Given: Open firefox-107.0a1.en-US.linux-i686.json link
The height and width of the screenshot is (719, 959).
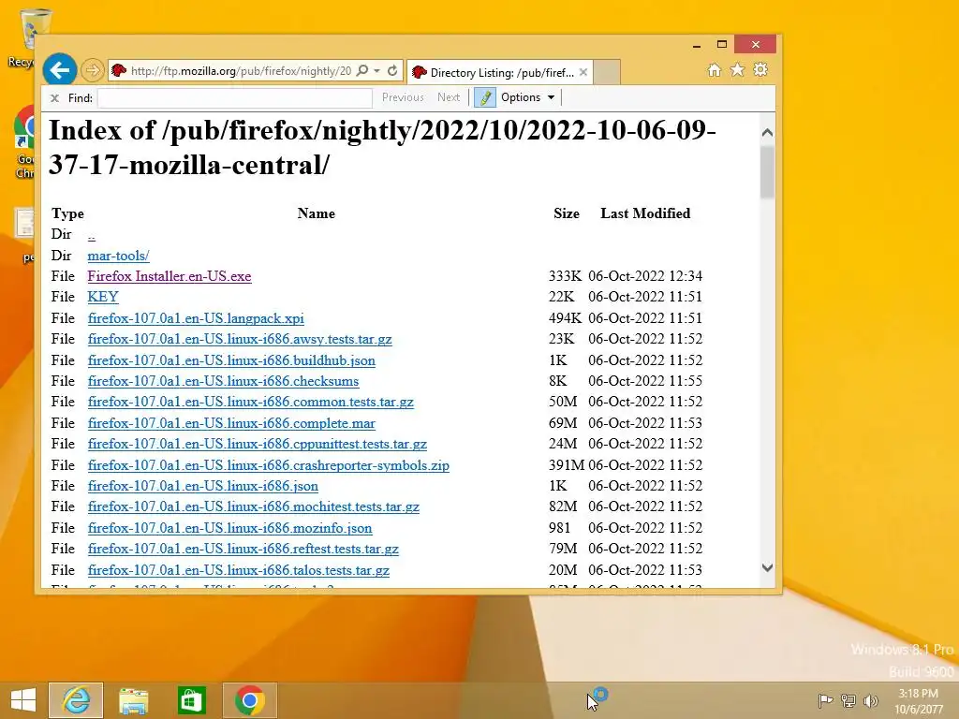Looking at the screenshot, I should point(203,487).
